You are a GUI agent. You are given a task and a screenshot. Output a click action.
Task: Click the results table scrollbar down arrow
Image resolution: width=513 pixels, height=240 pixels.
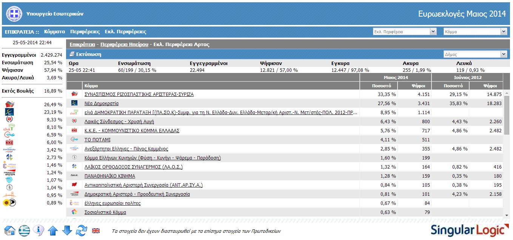point(507,215)
